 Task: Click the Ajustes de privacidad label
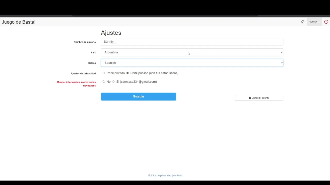tap(83, 73)
